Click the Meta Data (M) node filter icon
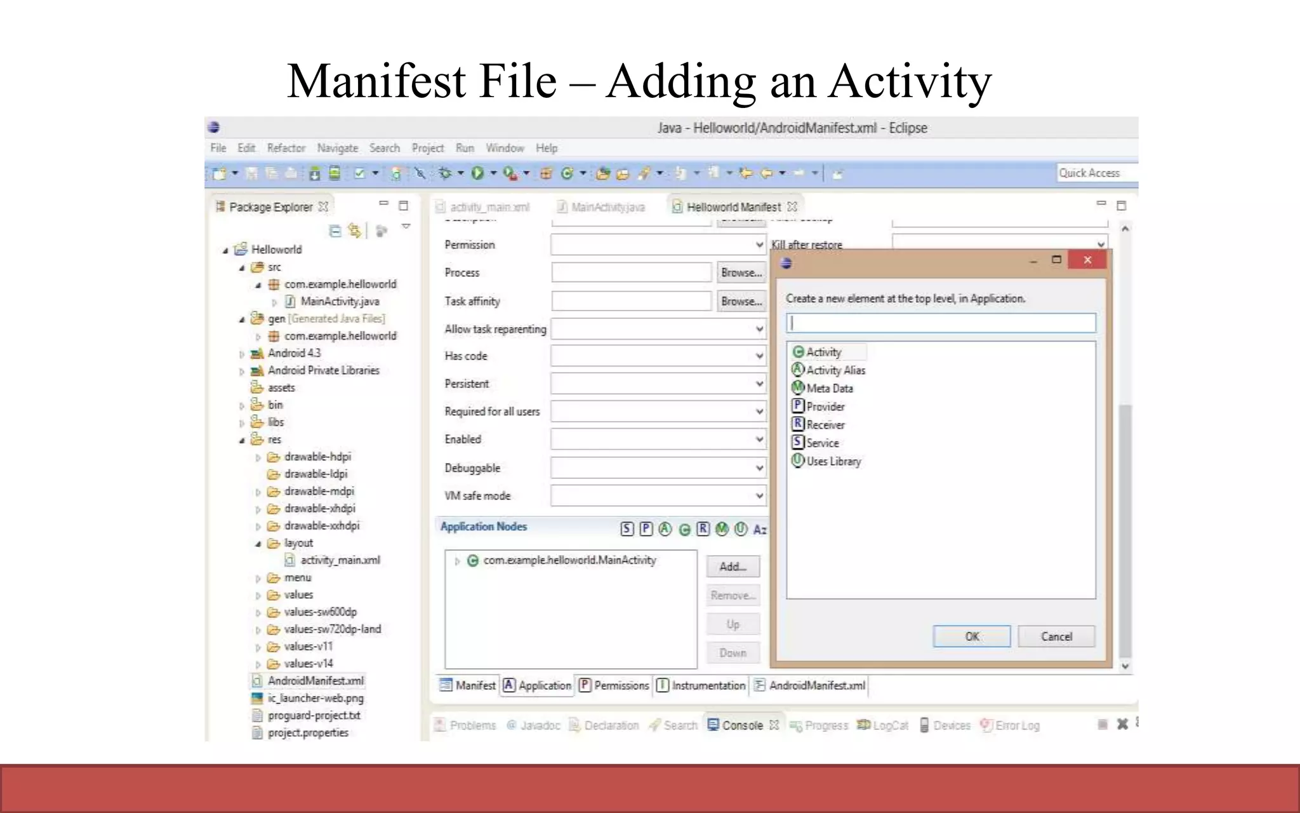 pyautogui.click(x=722, y=528)
